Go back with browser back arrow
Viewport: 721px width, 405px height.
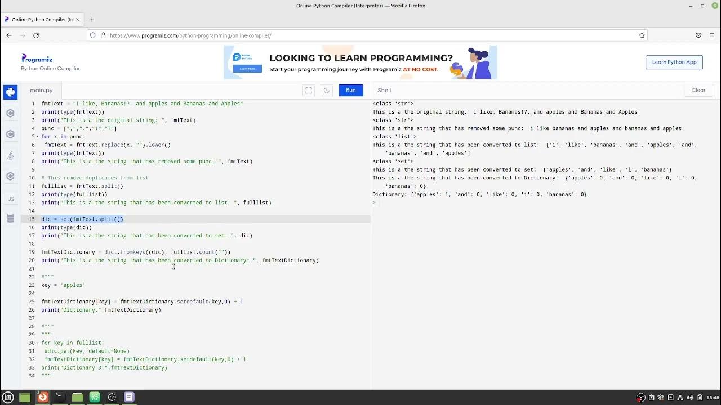[9, 35]
